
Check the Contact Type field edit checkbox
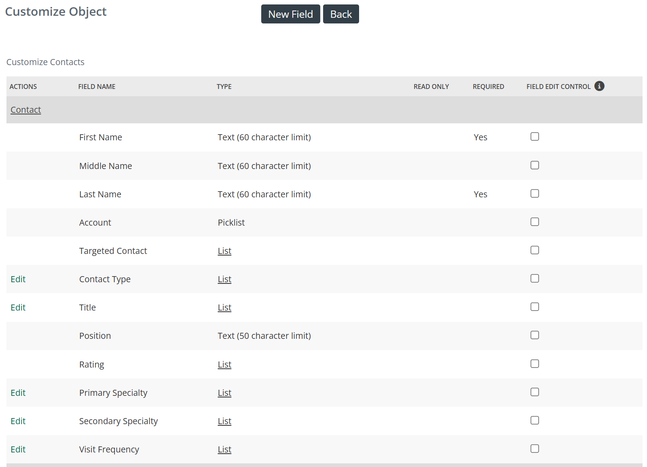tap(535, 278)
